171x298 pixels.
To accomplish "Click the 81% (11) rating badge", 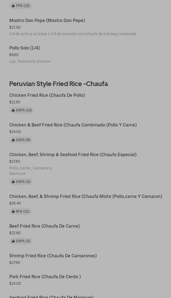I will [21, 211].
